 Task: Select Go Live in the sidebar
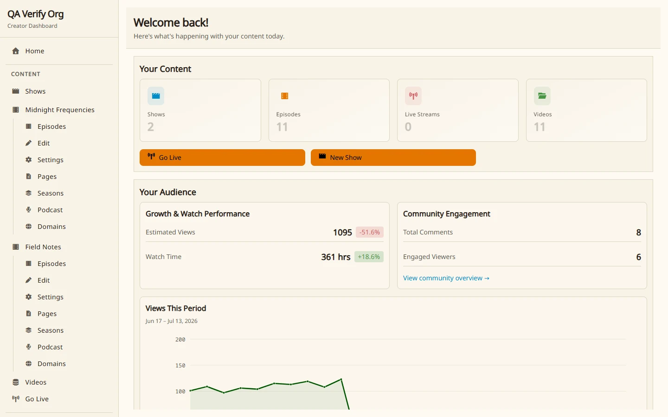[x=59, y=399]
